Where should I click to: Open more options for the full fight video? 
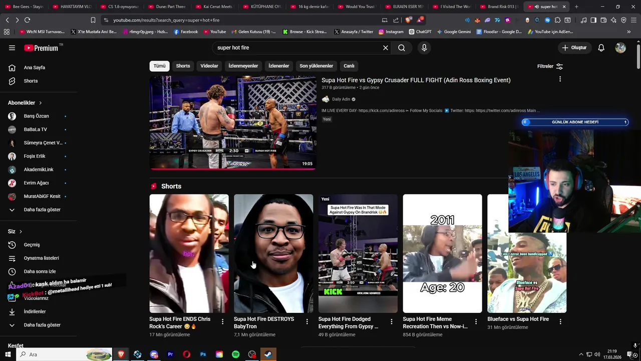point(560,79)
